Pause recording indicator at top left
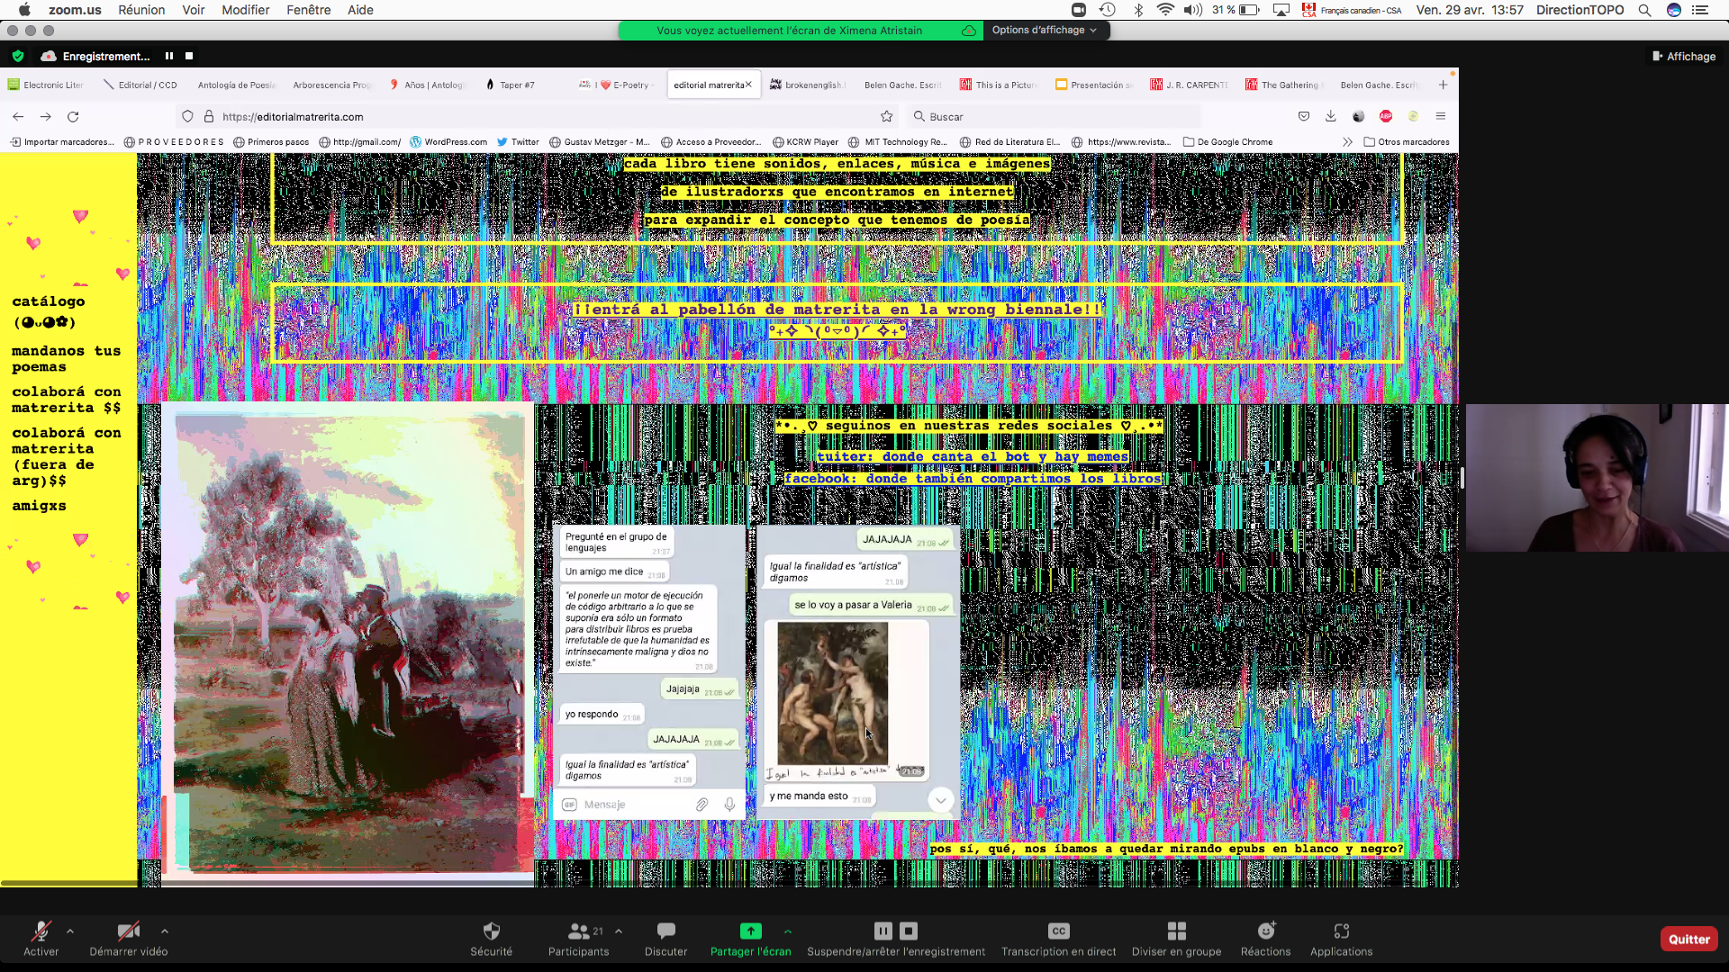The image size is (1729, 972). [x=168, y=56]
